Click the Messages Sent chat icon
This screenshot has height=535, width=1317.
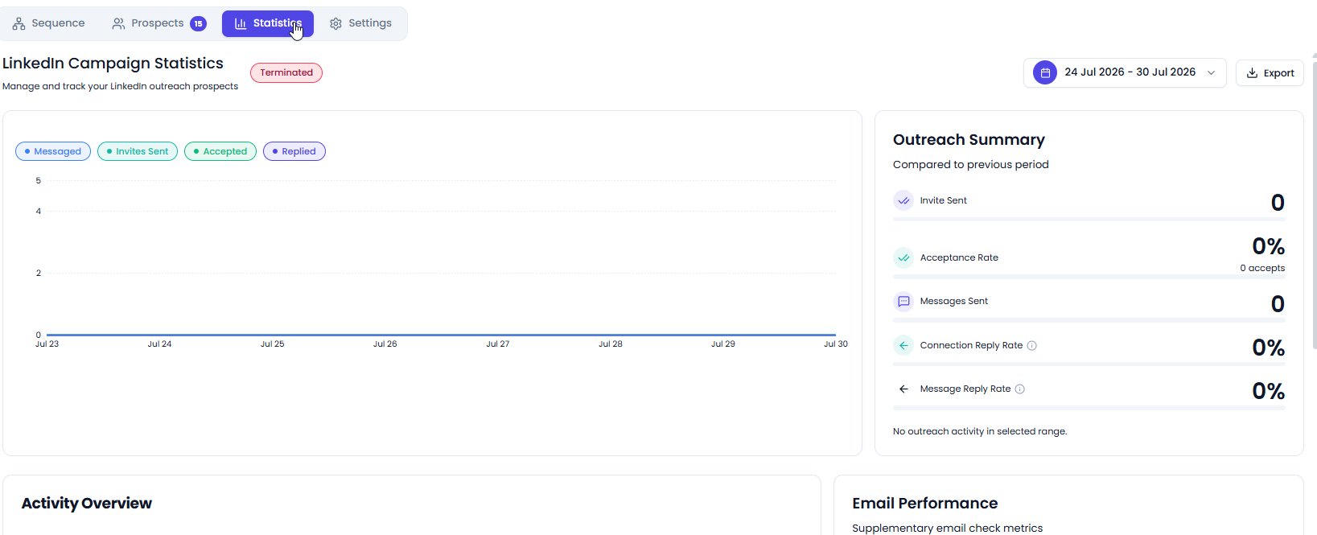click(x=903, y=302)
